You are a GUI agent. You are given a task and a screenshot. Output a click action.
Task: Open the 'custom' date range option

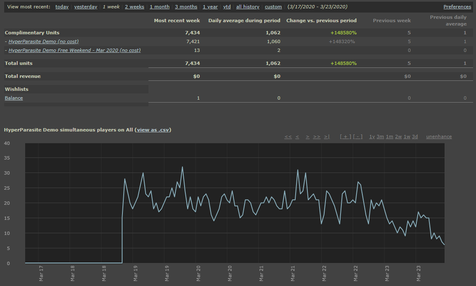click(273, 7)
